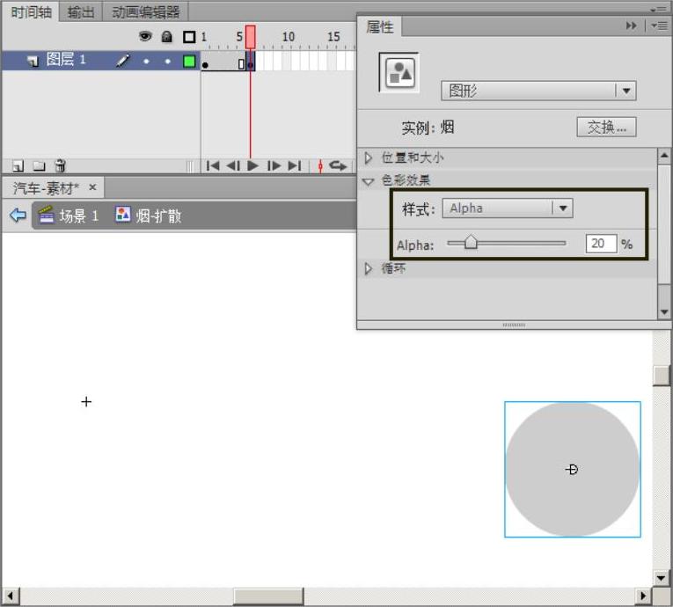Switch to the 动画编辑器 tab

(146, 11)
